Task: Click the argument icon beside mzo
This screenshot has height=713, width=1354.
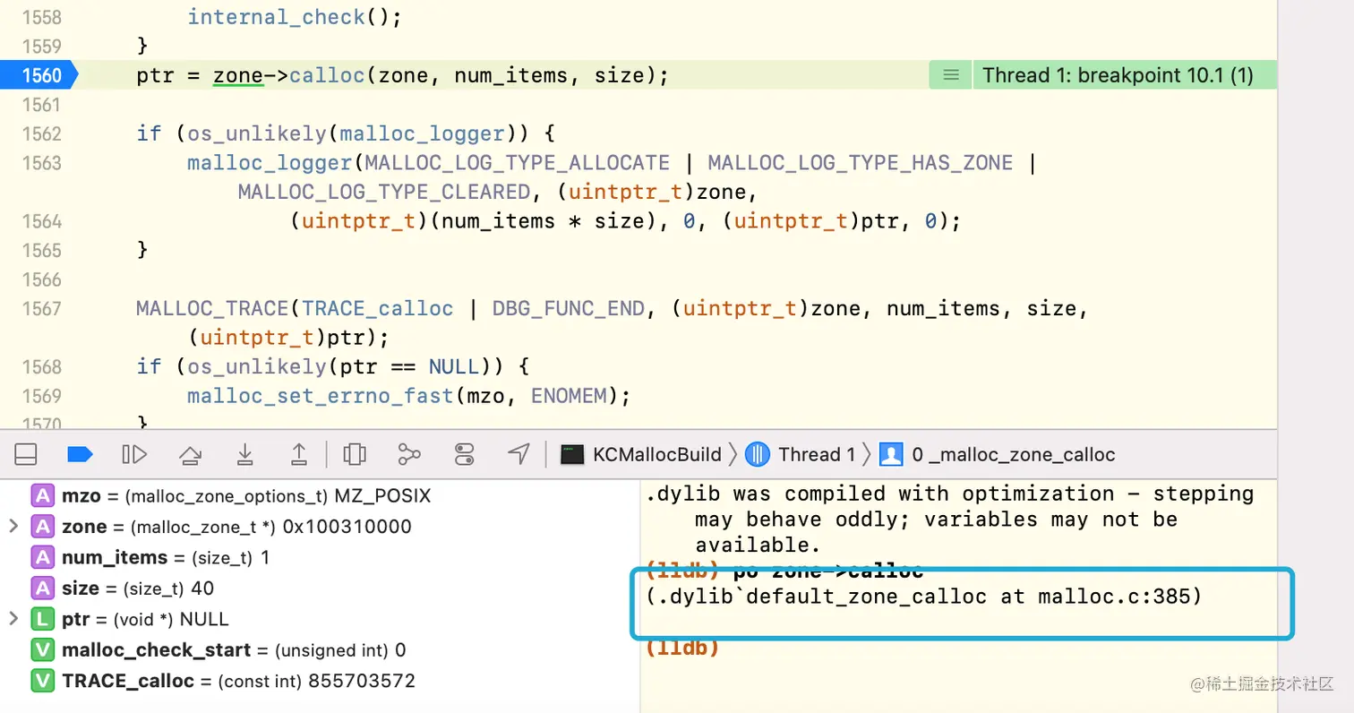Action: click(42, 495)
